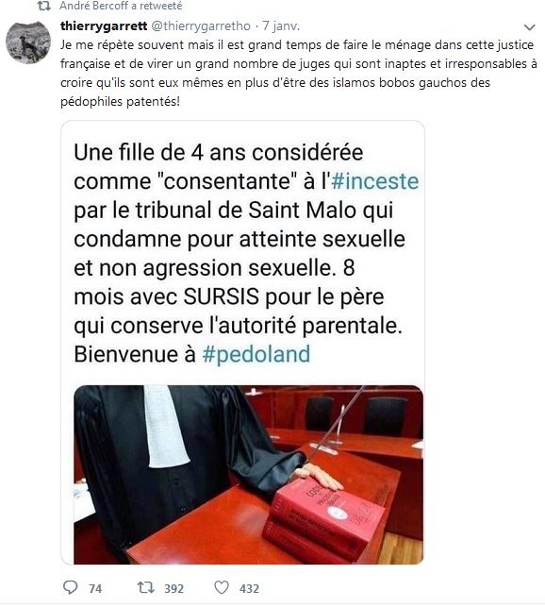Click the main tweet text body

pyautogui.click(x=298, y=74)
